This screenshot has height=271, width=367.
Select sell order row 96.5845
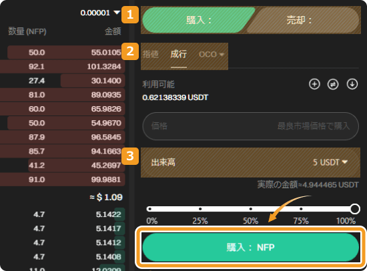[x=63, y=137]
